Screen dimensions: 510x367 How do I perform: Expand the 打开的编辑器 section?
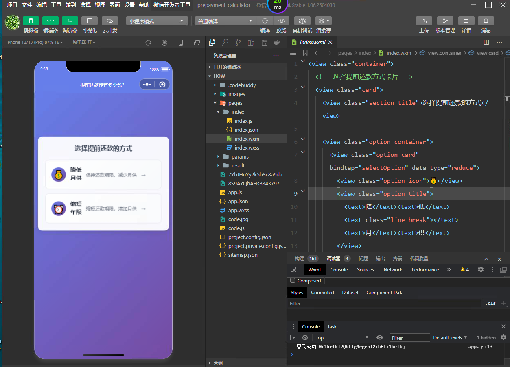click(246, 67)
